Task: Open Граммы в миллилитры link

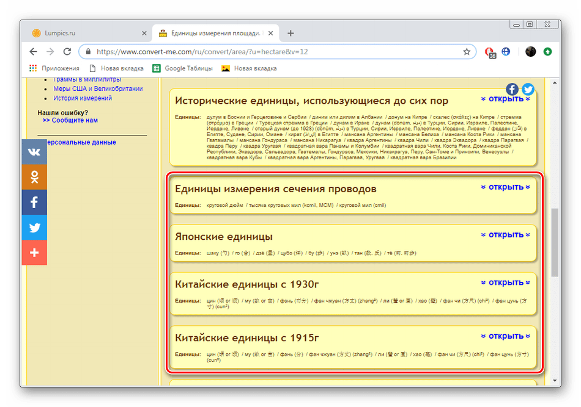Action: pos(87,79)
